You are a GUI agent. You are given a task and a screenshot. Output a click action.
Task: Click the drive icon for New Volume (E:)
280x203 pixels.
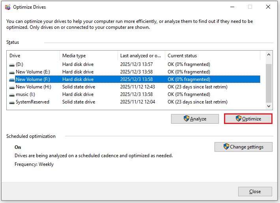pyautogui.click(x=12, y=72)
